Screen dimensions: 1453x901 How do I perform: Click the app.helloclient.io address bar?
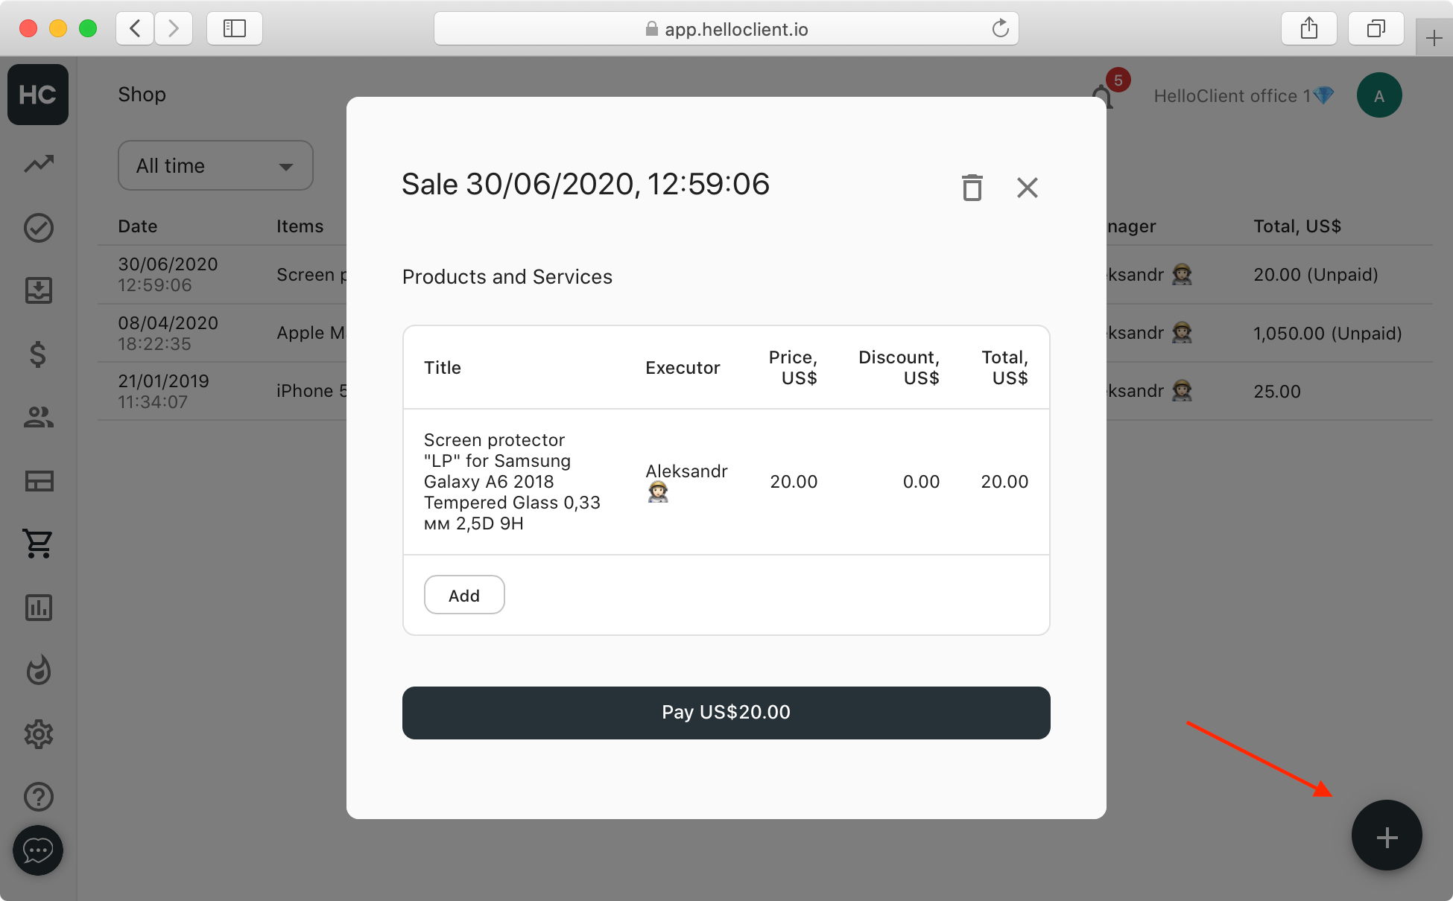pyautogui.click(x=726, y=29)
